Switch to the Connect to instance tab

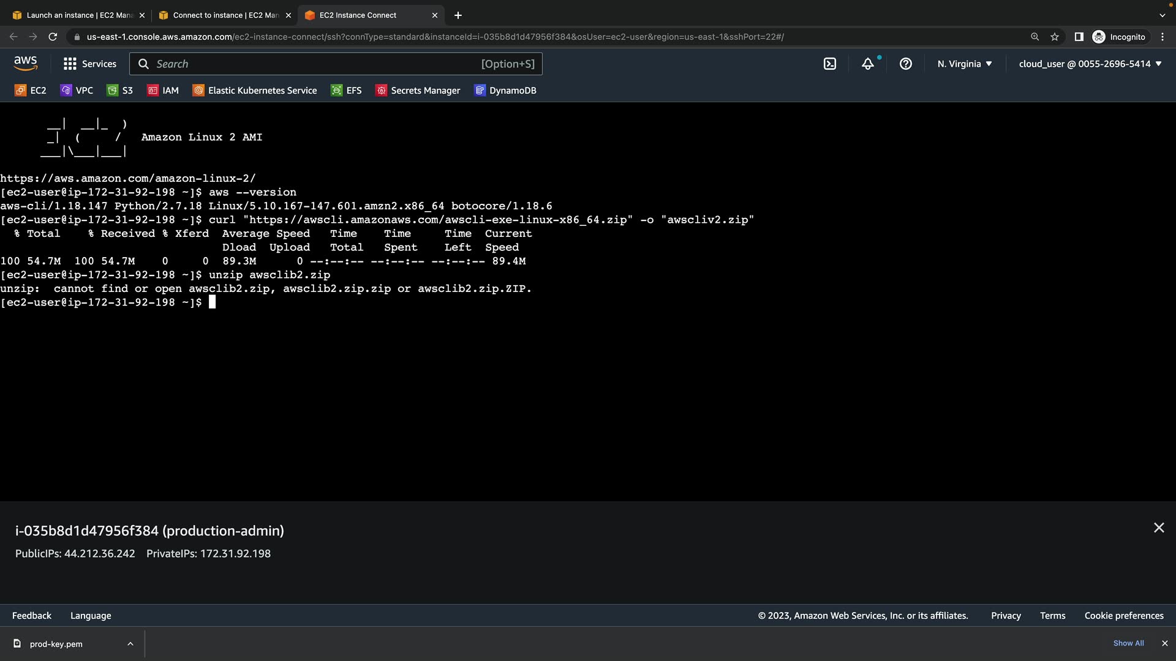(221, 15)
